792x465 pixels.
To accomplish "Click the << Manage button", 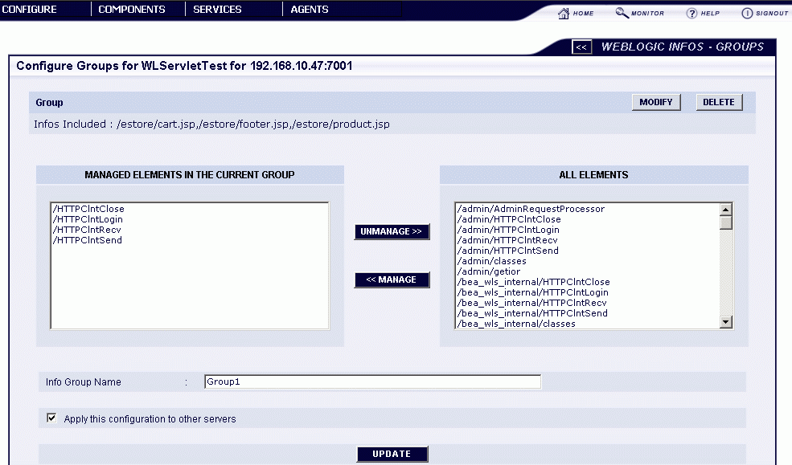I will point(392,279).
